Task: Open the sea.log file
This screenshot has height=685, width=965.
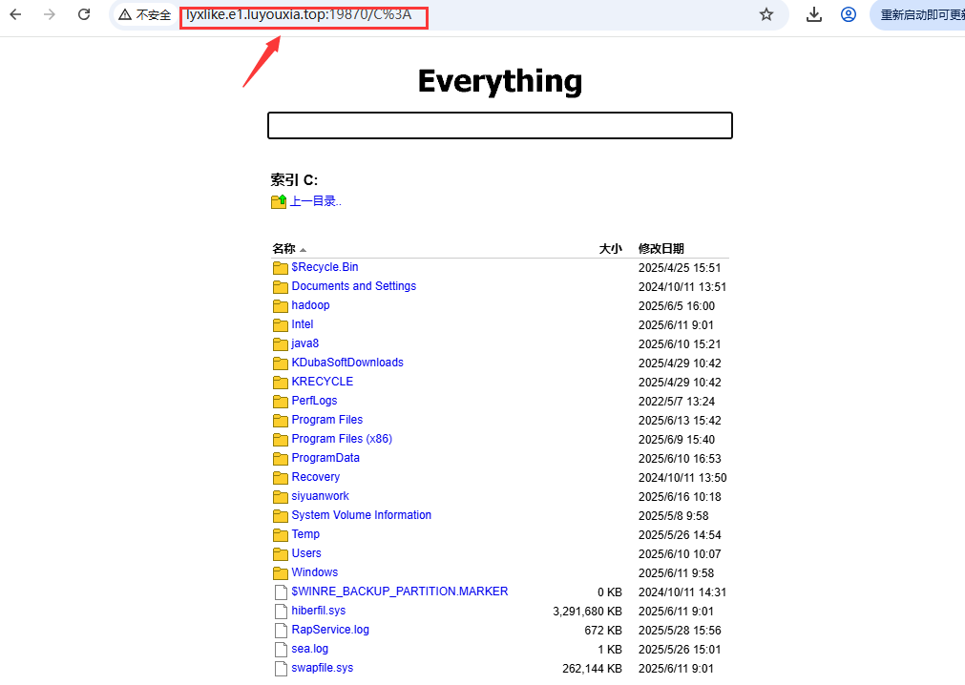Action: tap(310, 648)
